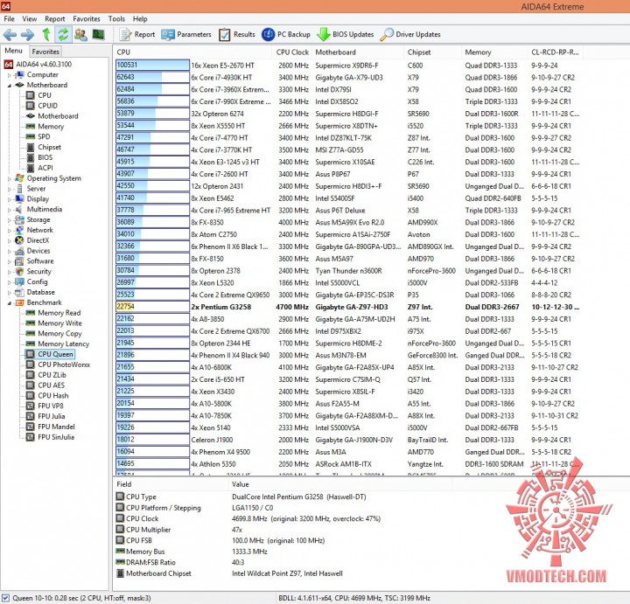Viewport: 630px width, 604px height.
Task: Click the Back navigation arrow
Action: tap(10, 34)
